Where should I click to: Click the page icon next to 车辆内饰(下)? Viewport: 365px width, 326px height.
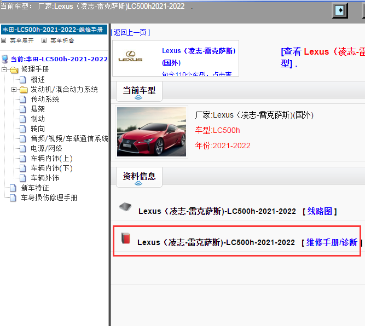coord(23,168)
